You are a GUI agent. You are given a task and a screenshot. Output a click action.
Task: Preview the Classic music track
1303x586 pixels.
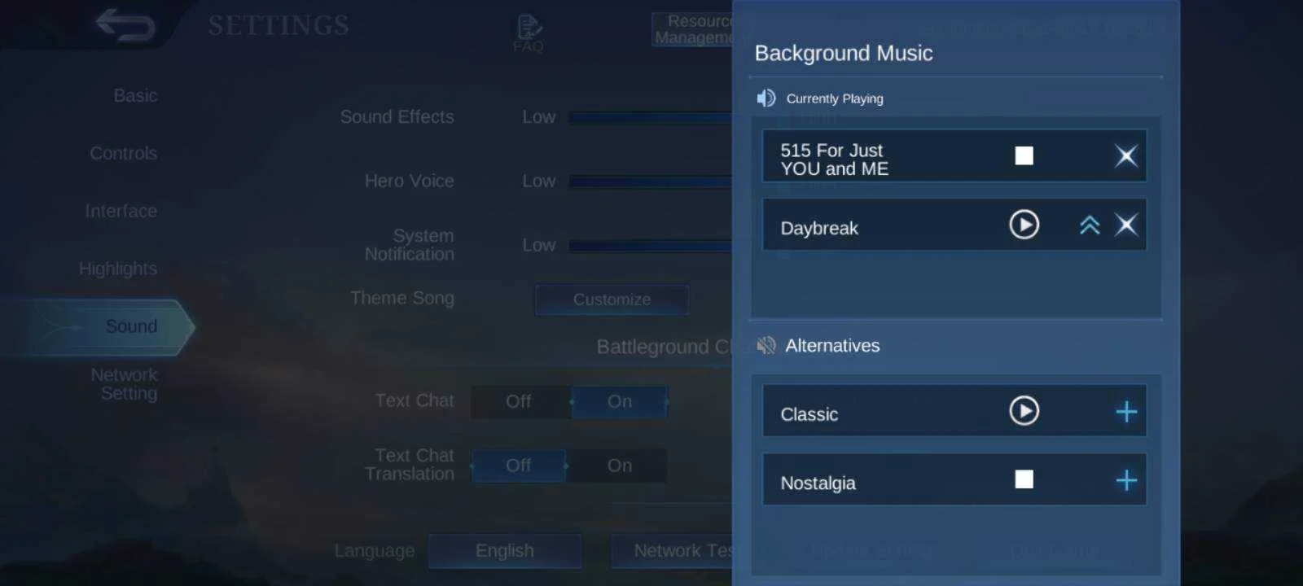coord(1024,411)
